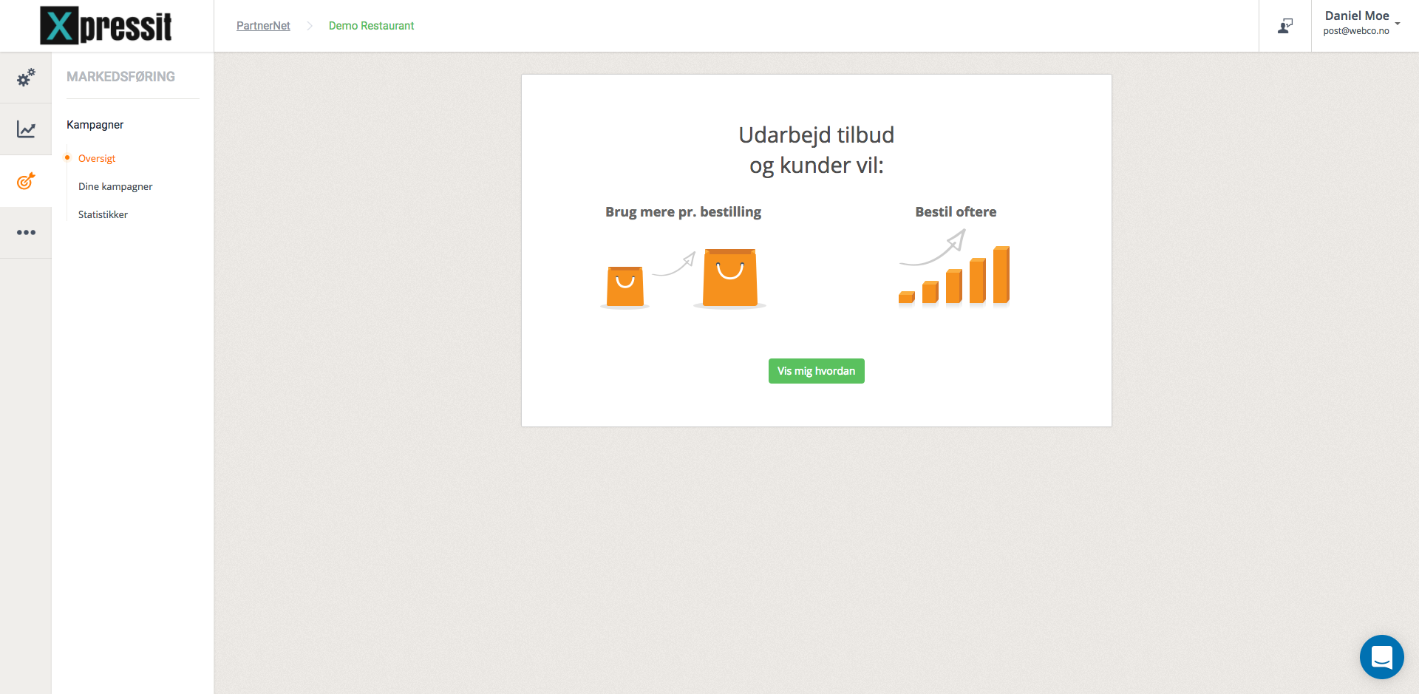
Task: Open Dine kampagner menu item
Action: coord(115,186)
